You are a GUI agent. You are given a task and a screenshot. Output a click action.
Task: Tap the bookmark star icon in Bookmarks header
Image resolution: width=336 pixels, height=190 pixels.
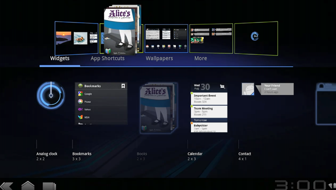click(123, 86)
